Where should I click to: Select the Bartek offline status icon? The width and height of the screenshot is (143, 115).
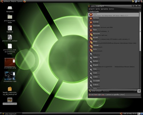click(91, 62)
